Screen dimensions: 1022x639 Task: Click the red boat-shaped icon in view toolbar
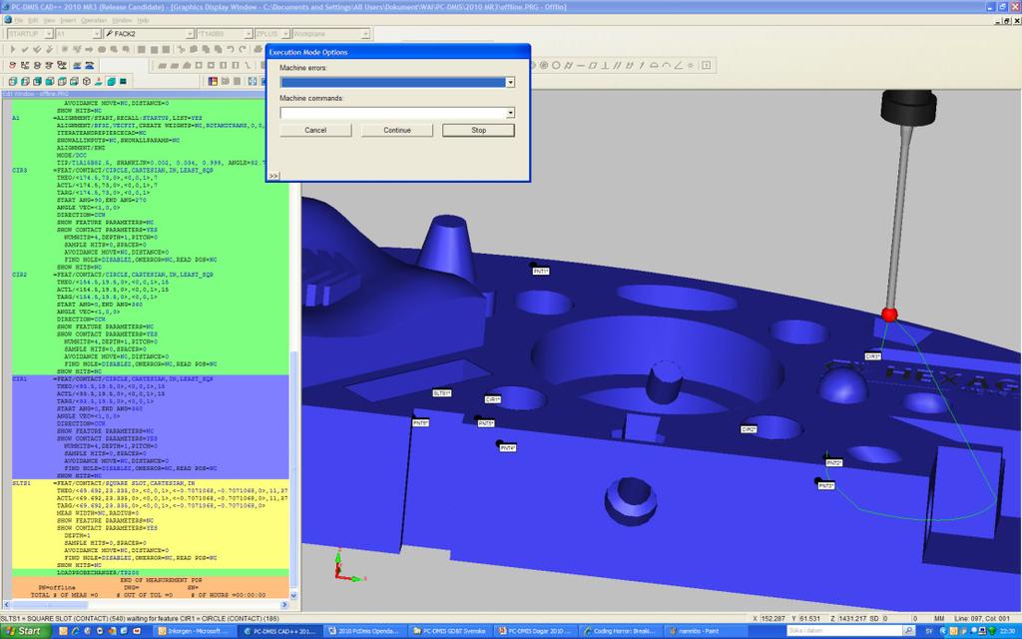[x=99, y=82]
